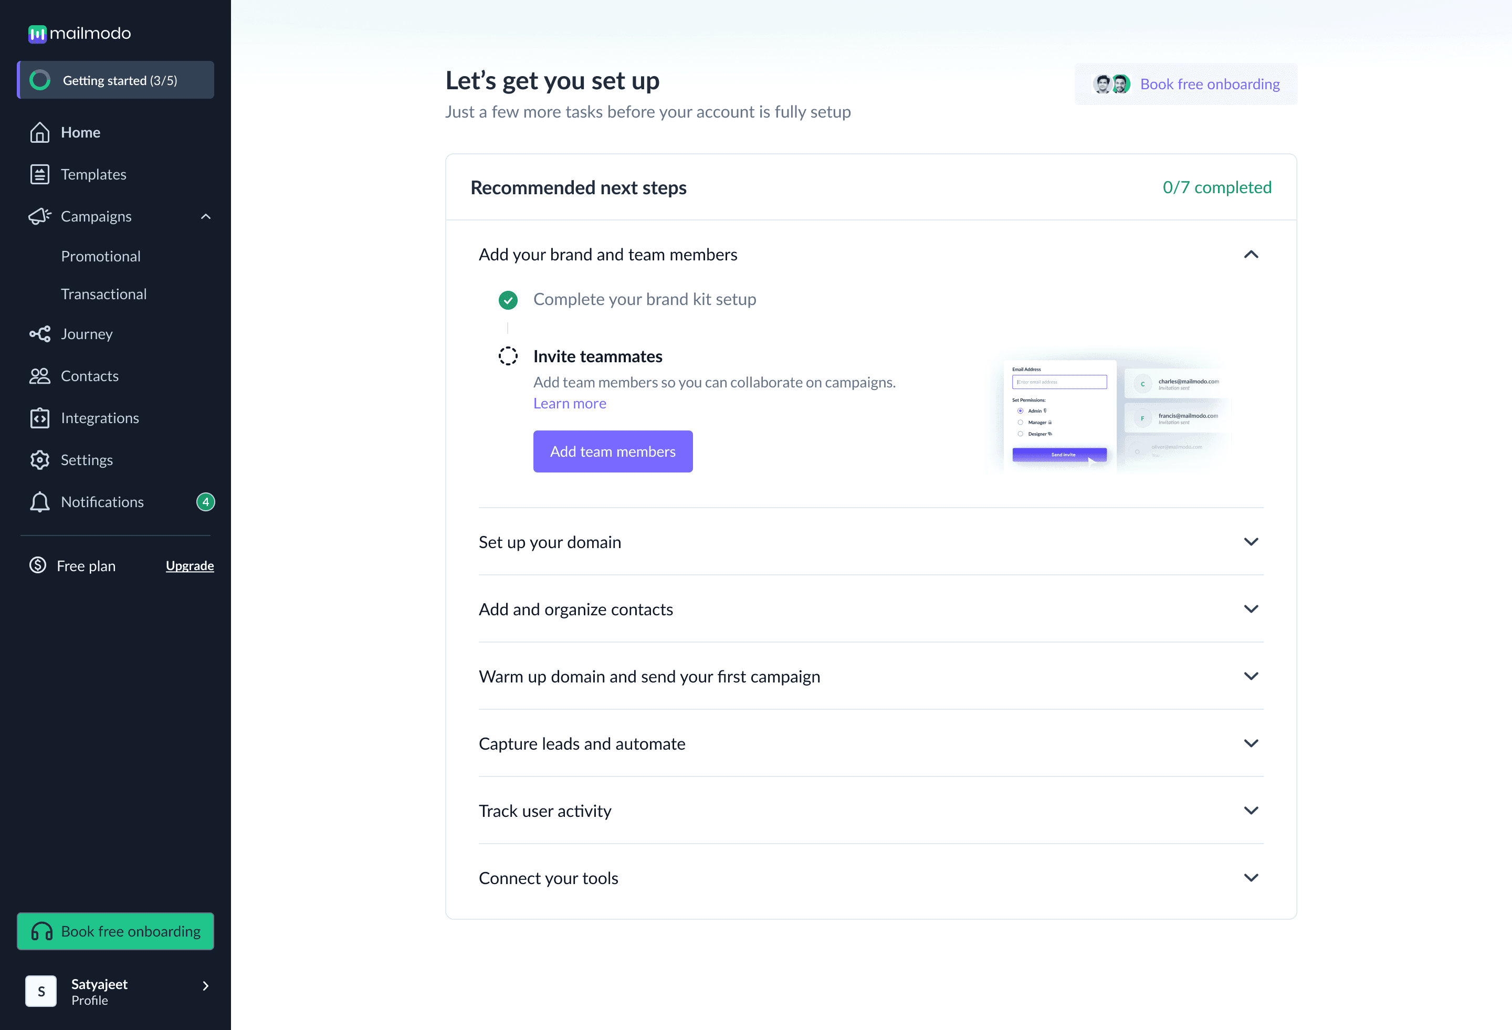The height and width of the screenshot is (1030, 1512).
Task: Click the Notifications bell icon
Action: (x=40, y=502)
